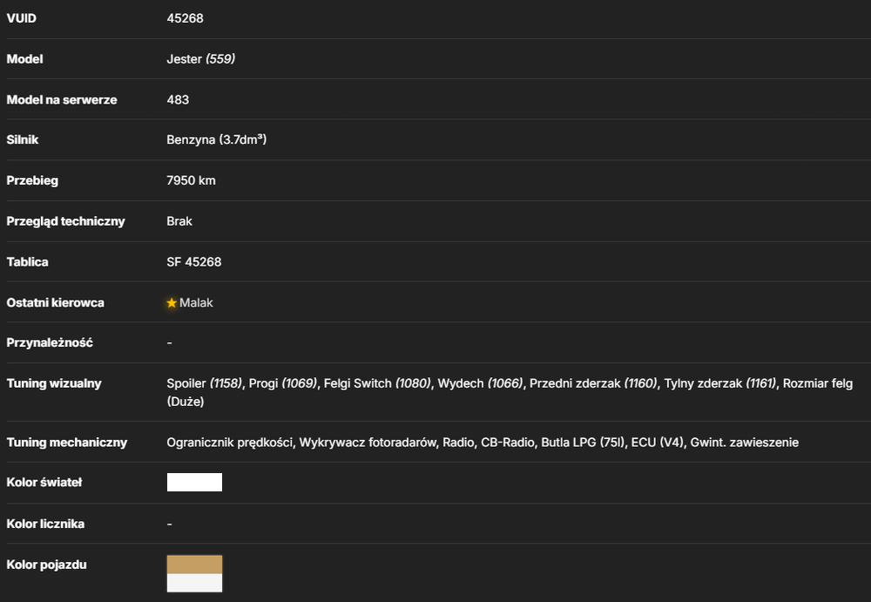Pick the white Kolor pojazdu swatch
The width and height of the screenshot is (871, 602).
point(194,583)
